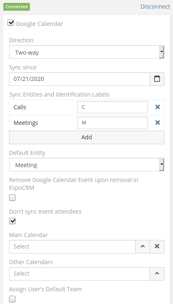Uncheck Don't sync event attendees
Image resolution: width=173 pixels, height=304 pixels.
tap(12, 221)
